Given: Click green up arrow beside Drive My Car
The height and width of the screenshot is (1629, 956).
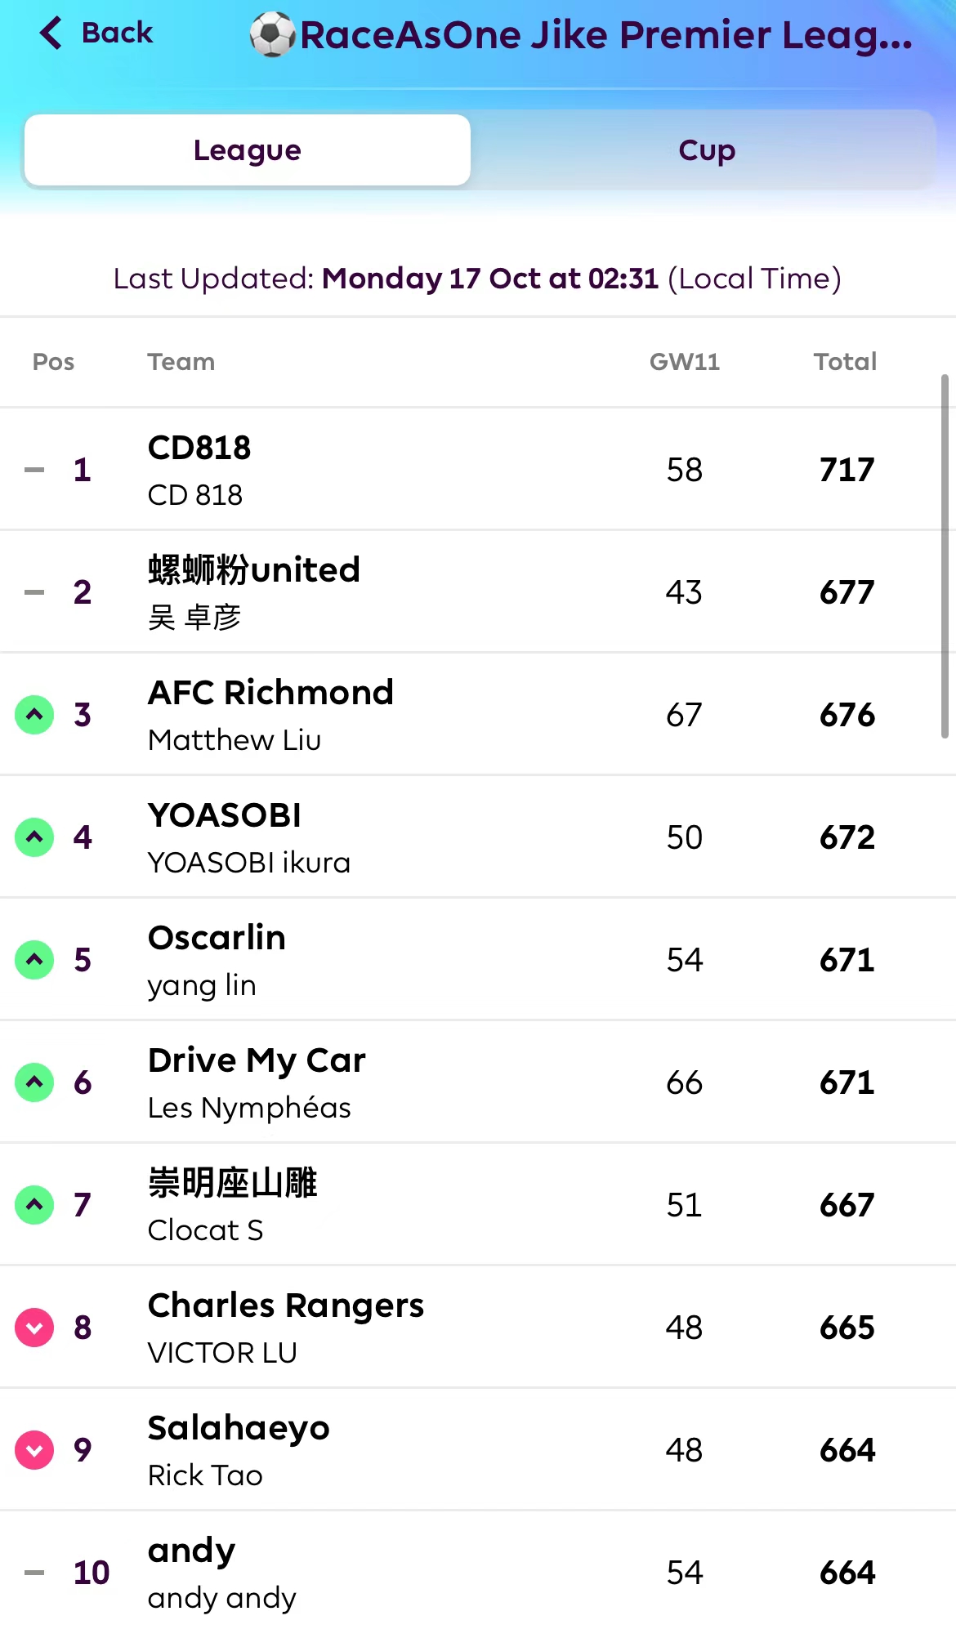Looking at the screenshot, I should pos(34,1082).
